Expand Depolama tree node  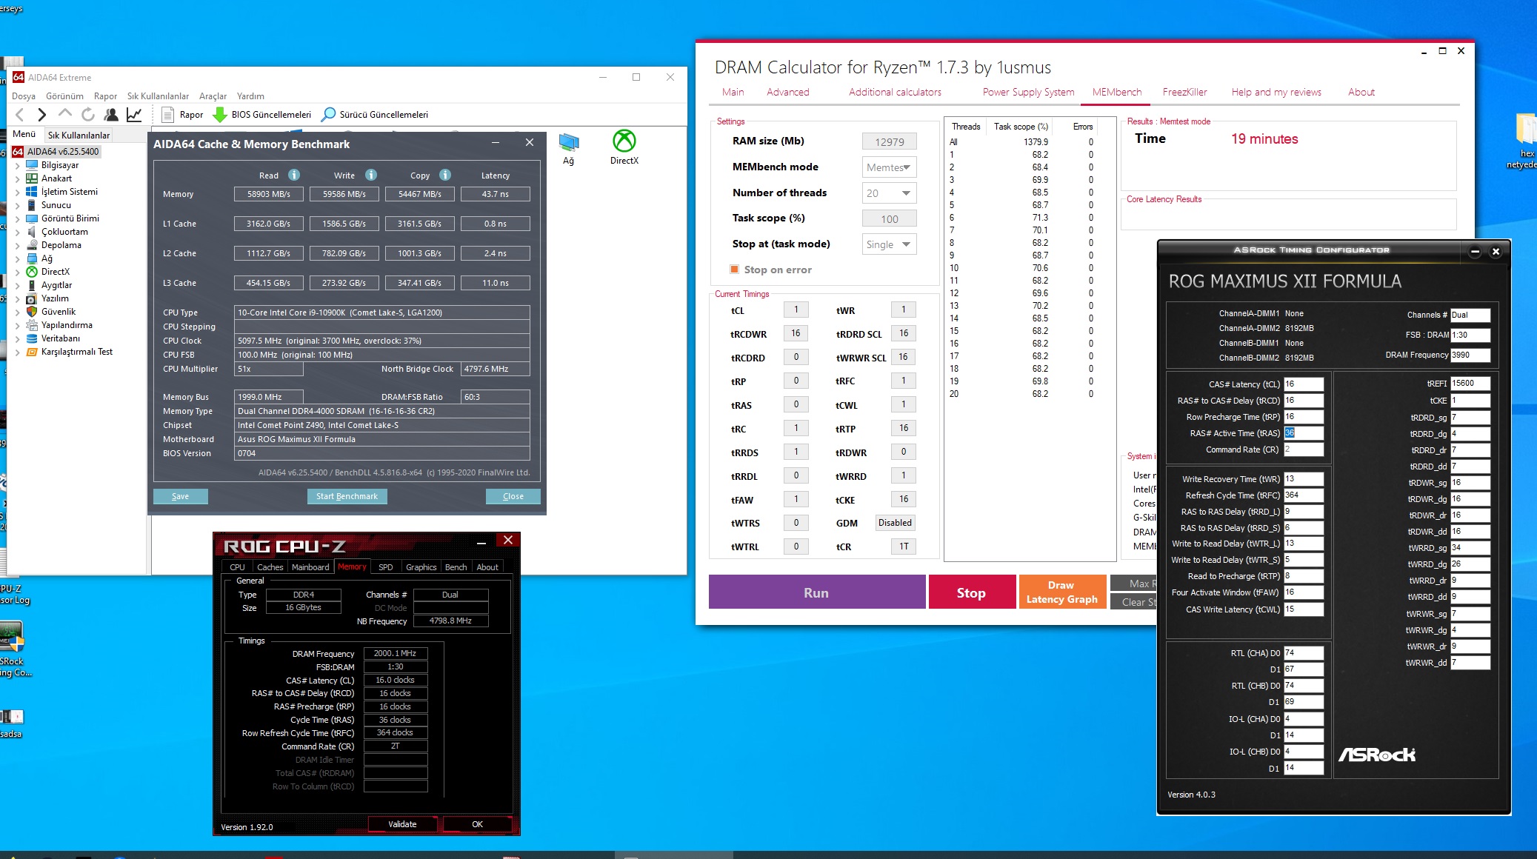(x=18, y=245)
